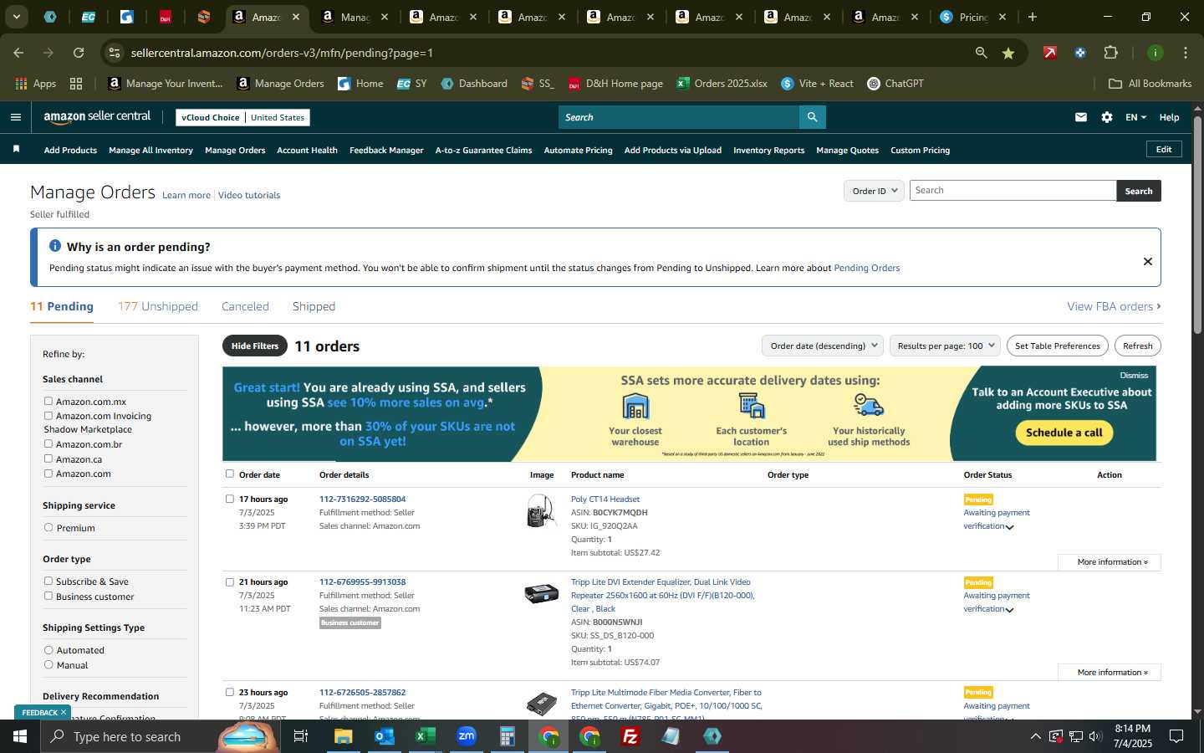Open Zoom from the taskbar

coord(467,736)
